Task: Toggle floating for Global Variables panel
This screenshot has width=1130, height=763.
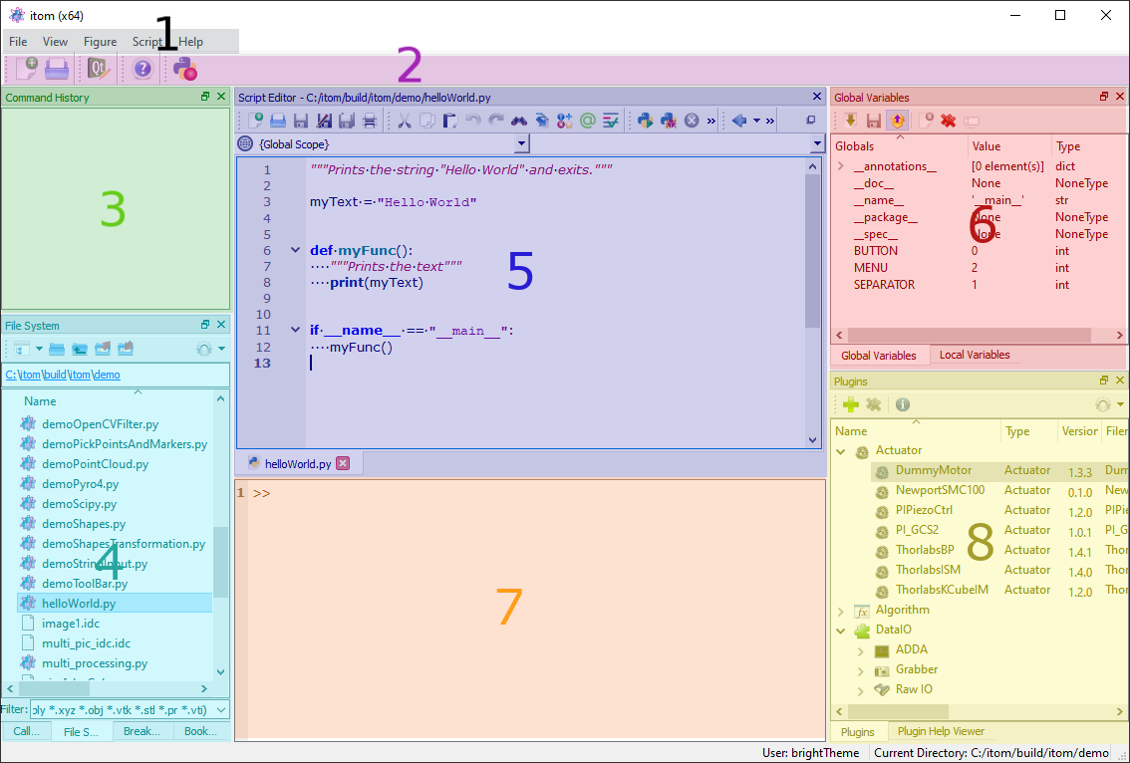Action: [x=1104, y=97]
